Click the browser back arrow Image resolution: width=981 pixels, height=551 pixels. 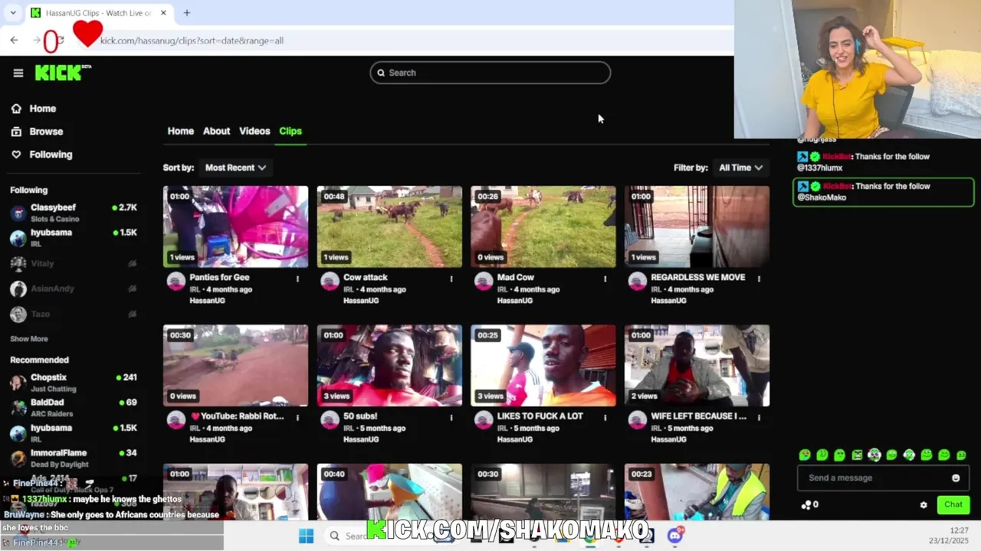(14, 40)
